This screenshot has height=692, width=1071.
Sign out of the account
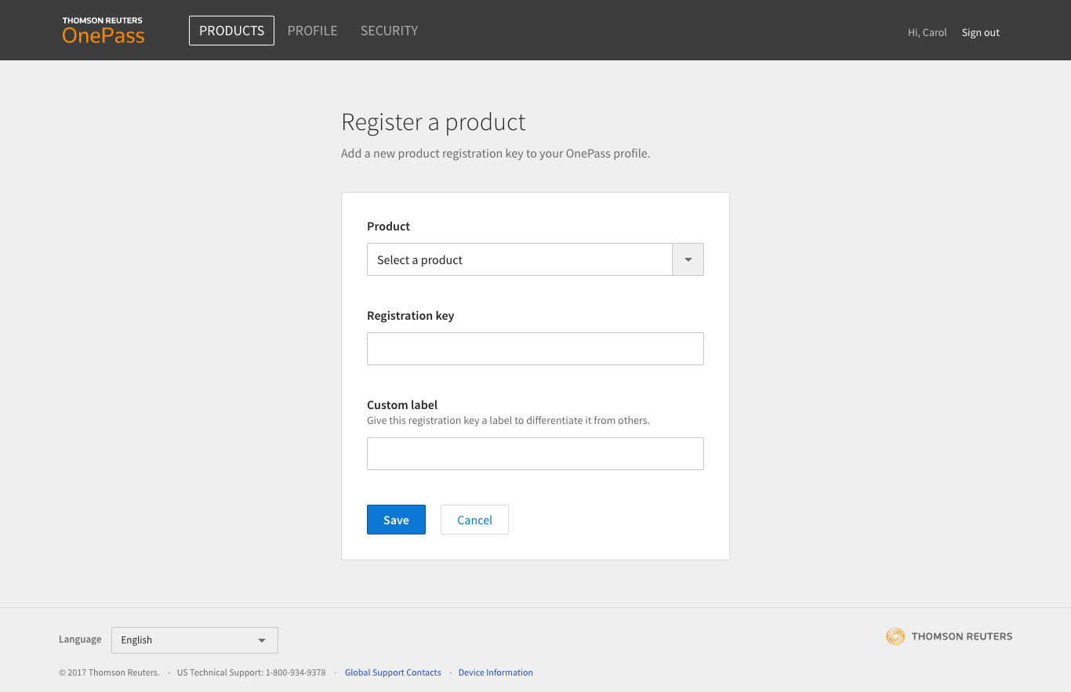pyautogui.click(x=980, y=33)
